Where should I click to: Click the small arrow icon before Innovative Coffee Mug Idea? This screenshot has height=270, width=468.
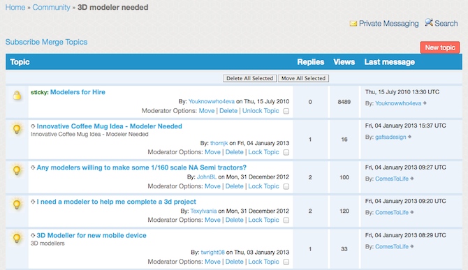(x=33, y=126)
